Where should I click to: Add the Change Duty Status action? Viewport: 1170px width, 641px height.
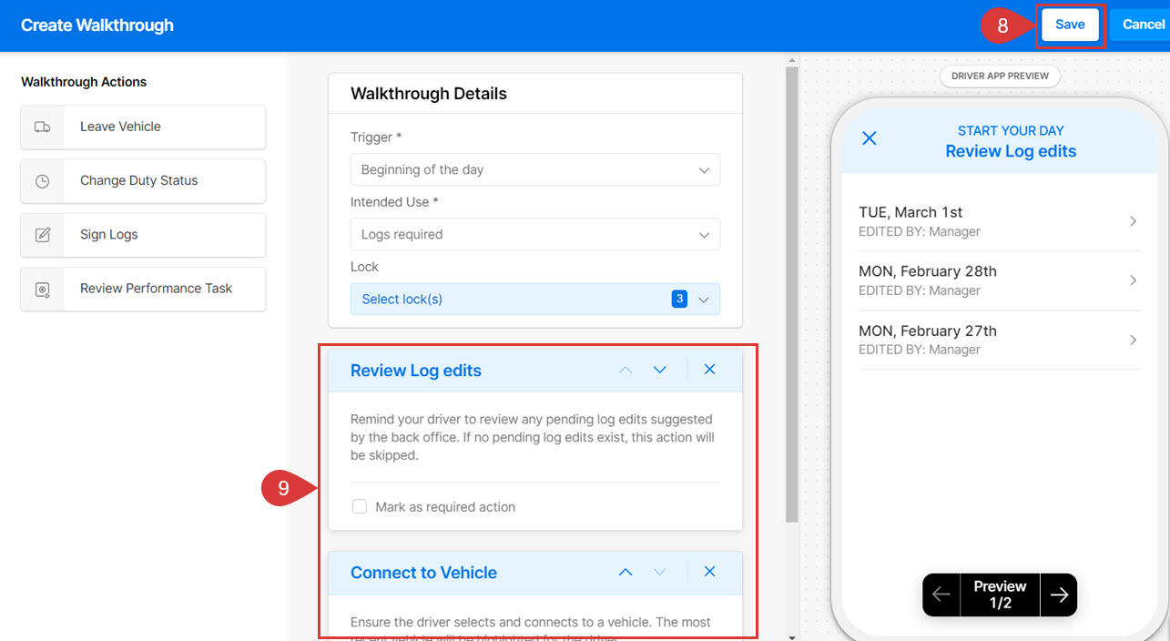pos(143,180)
